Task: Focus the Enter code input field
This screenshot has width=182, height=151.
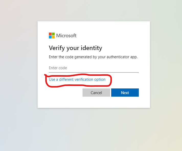Action: (94, 68)
